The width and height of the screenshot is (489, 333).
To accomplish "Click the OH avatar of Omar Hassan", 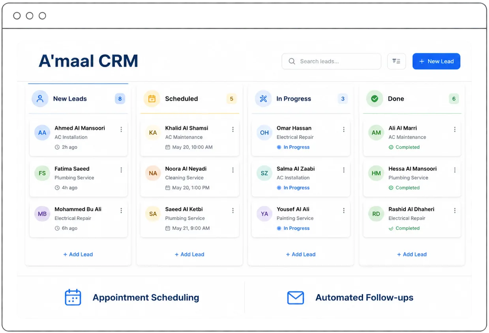I will (x=264, y=133).
